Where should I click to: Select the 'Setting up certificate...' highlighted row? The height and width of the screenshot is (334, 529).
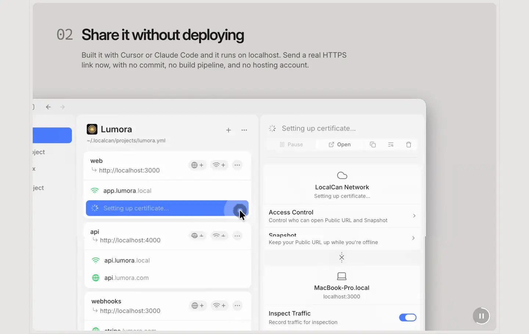pos(168,208)
